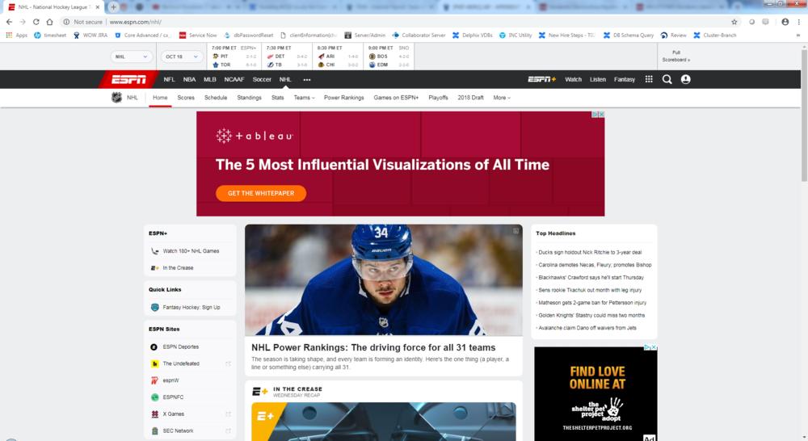Viewport: 808px width, 441px height.
Task: Click the three-dots more sports icon
Action: coord(307,80)
